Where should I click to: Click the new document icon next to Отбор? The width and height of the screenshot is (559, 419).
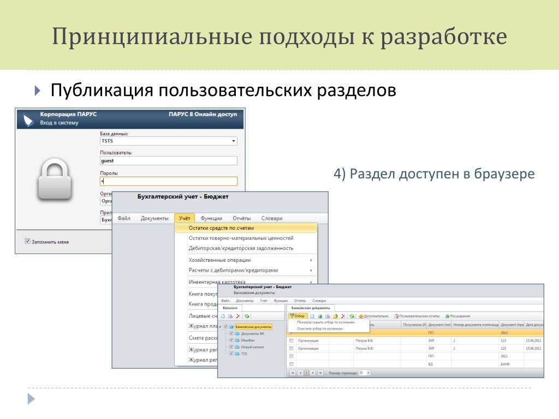[x=312, y=316]
